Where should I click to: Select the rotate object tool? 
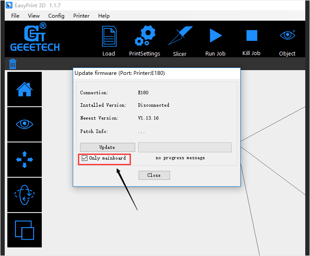pyautogui.click(x=25, y=195)
